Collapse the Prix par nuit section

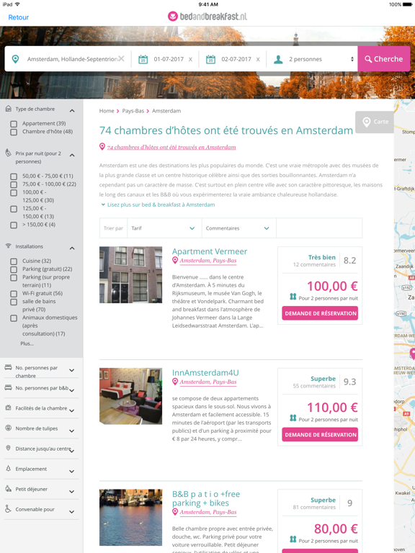[72, 155]
